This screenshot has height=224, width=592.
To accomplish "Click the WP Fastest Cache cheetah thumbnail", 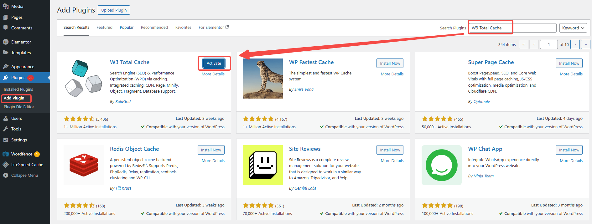I will coord(263,79).
